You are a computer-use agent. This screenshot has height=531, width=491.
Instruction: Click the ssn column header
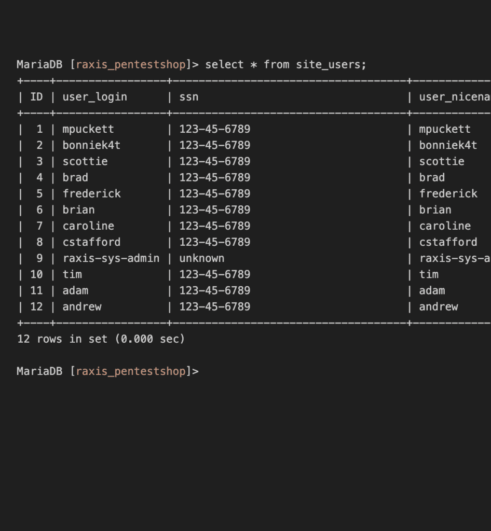coord(189,97)
